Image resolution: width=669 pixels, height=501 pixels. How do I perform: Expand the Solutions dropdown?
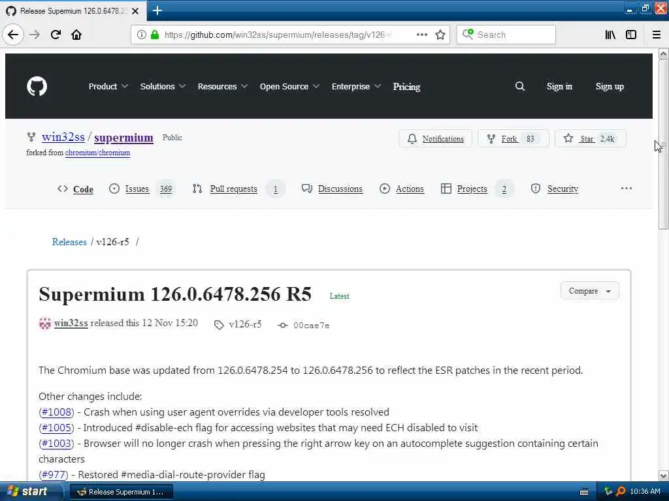pos(163,86)
